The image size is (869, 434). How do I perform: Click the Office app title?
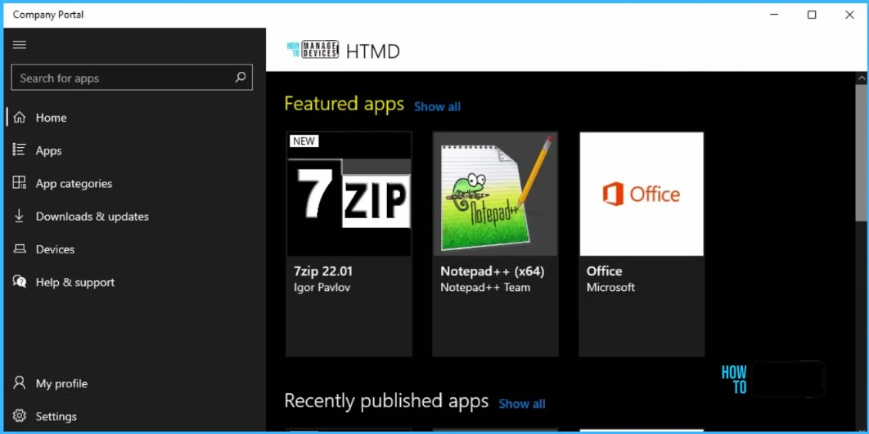coord(604,271)
